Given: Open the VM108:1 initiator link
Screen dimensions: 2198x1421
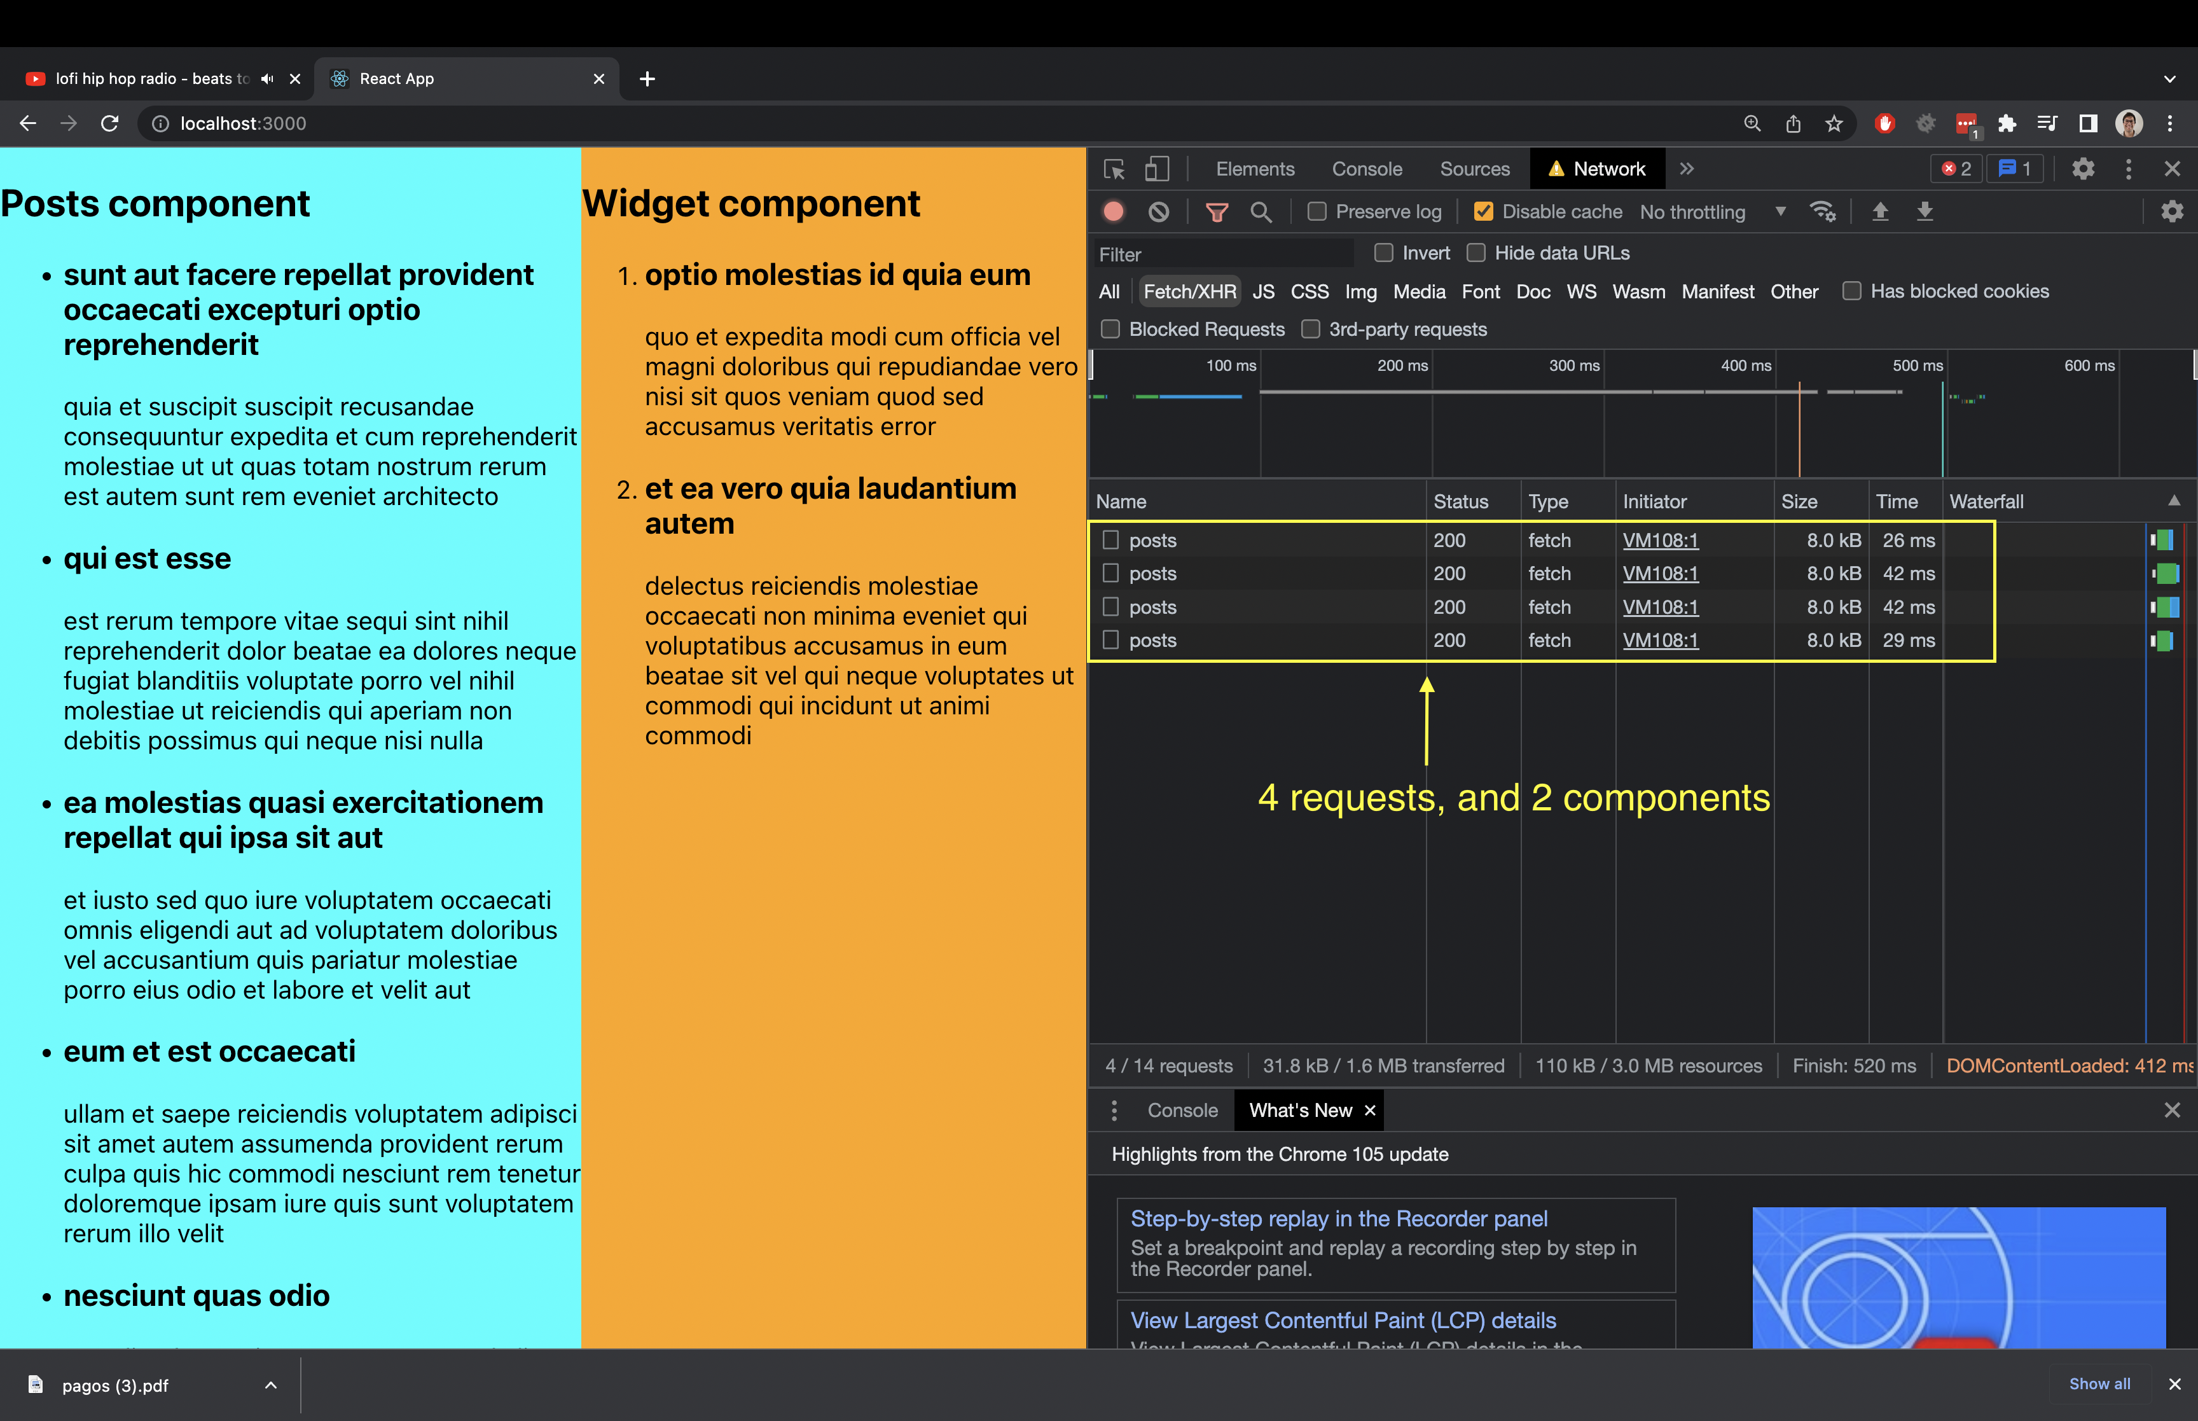Looking at the screenshot, I should 1659,540.
